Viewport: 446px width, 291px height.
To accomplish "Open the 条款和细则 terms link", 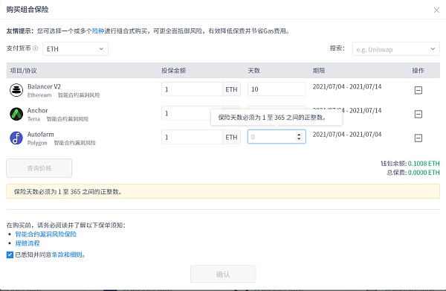I will [x=67, y=255].
